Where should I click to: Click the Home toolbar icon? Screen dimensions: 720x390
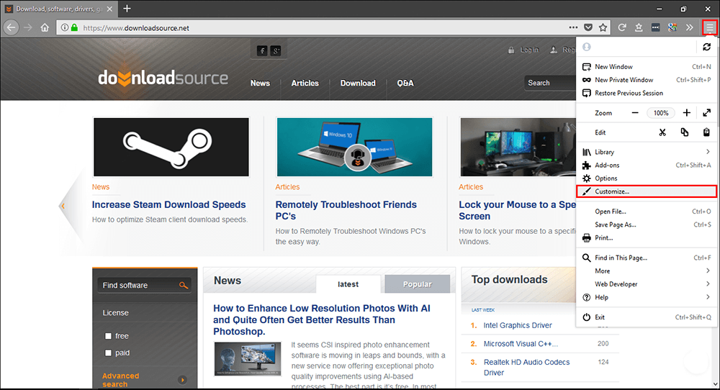[45, 27]
